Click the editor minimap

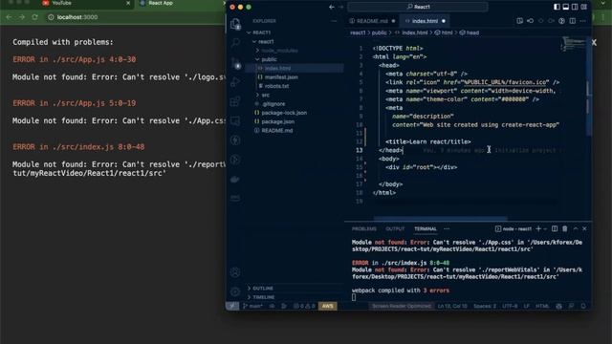pos(573,44)
